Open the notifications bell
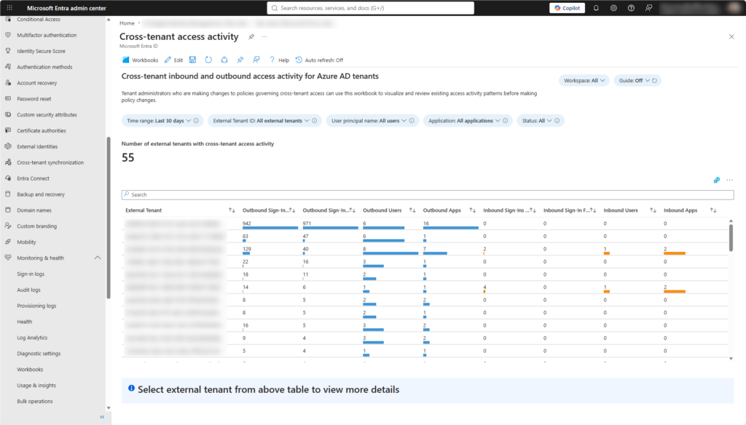The image size is (746, 425). [x=596, y=8]
